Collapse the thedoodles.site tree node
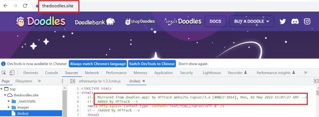Viewport: 319px width, 117px height. 5,95
